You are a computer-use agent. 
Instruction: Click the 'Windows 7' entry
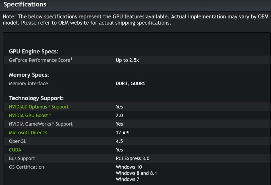coord(127,179)
